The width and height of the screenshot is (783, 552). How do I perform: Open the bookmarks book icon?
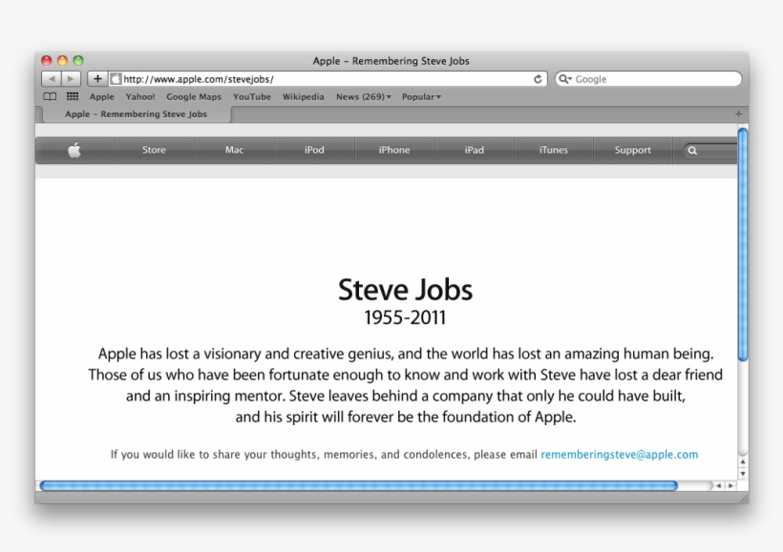50,96
